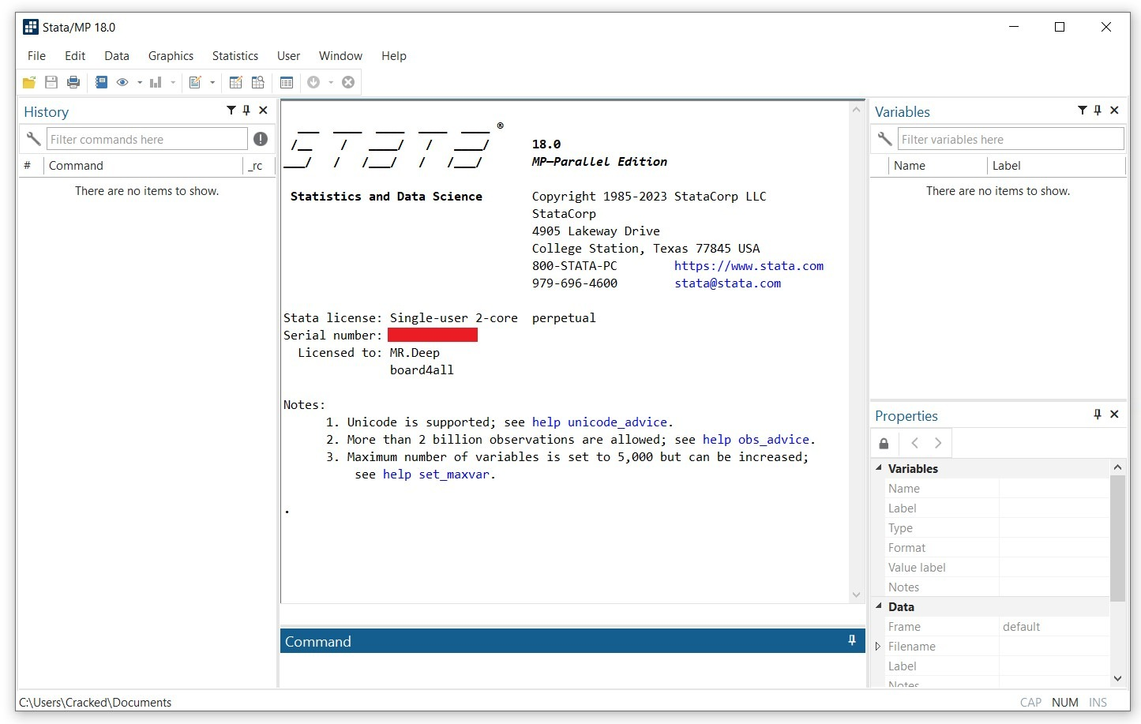This screenshot has width=1141, height=724.
Task: Click the Save floppy disk icon
Action: 51,82
